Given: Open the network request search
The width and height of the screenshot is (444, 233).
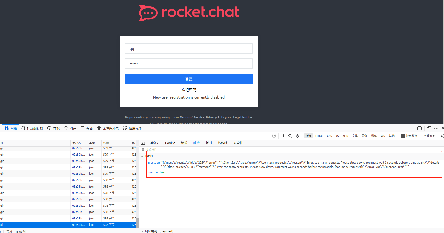Looking at the screenshot, I should coord(290,136).
